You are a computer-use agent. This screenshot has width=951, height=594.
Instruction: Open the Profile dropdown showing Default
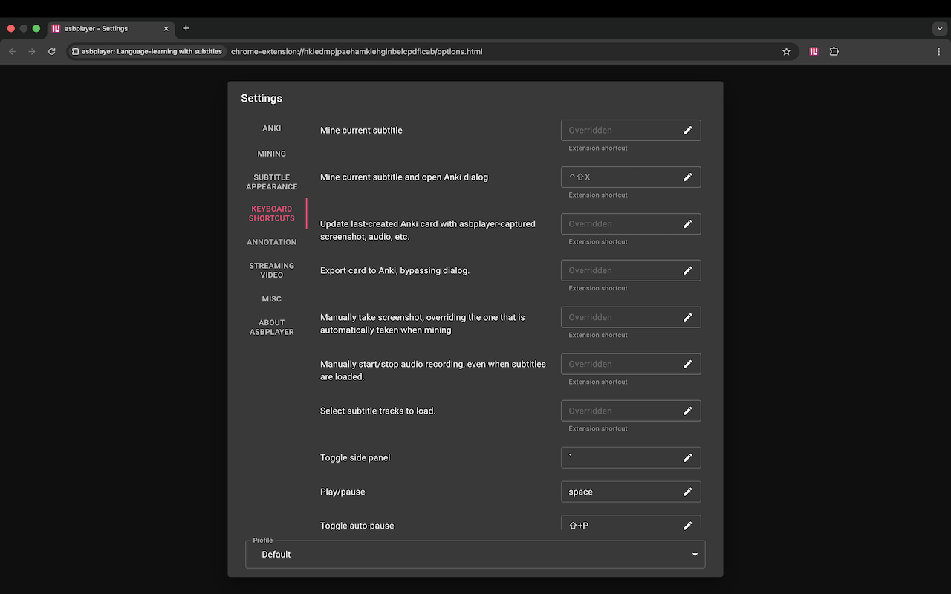pyautogui.click(x=475, y=554)
